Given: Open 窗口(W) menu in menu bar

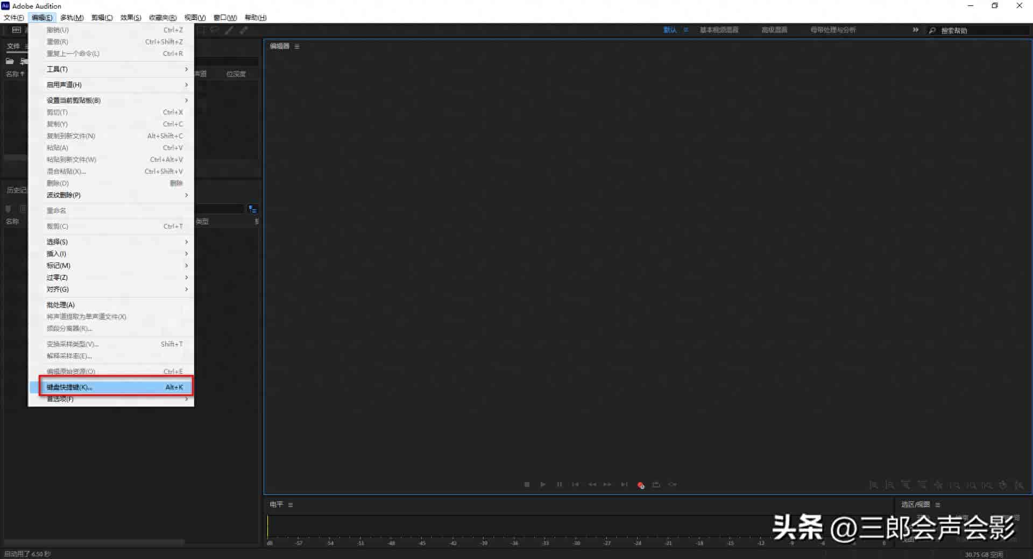Looking at the screenshot, I should click(x=225, y=18).
